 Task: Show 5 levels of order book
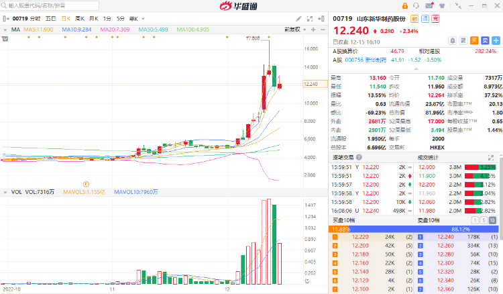pyautogui.click(x=484, y=220)
